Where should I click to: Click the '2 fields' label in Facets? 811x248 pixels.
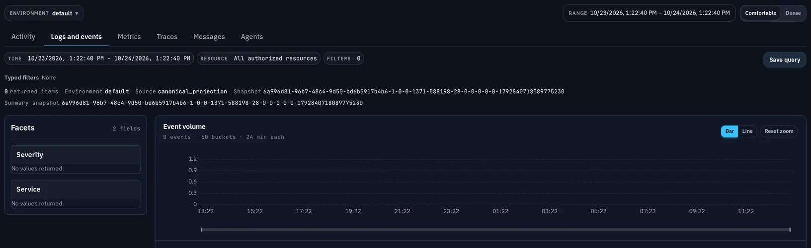tap(126, 128)
